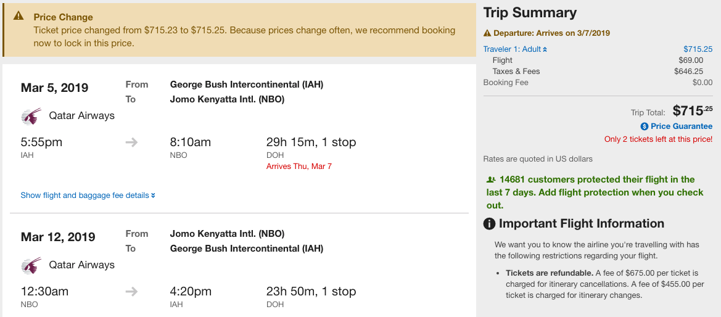The height and width of the screenshot is (317, 721).
Task: Click the blue dollar Price Guarantee badge
Action: tap(645, 126)
